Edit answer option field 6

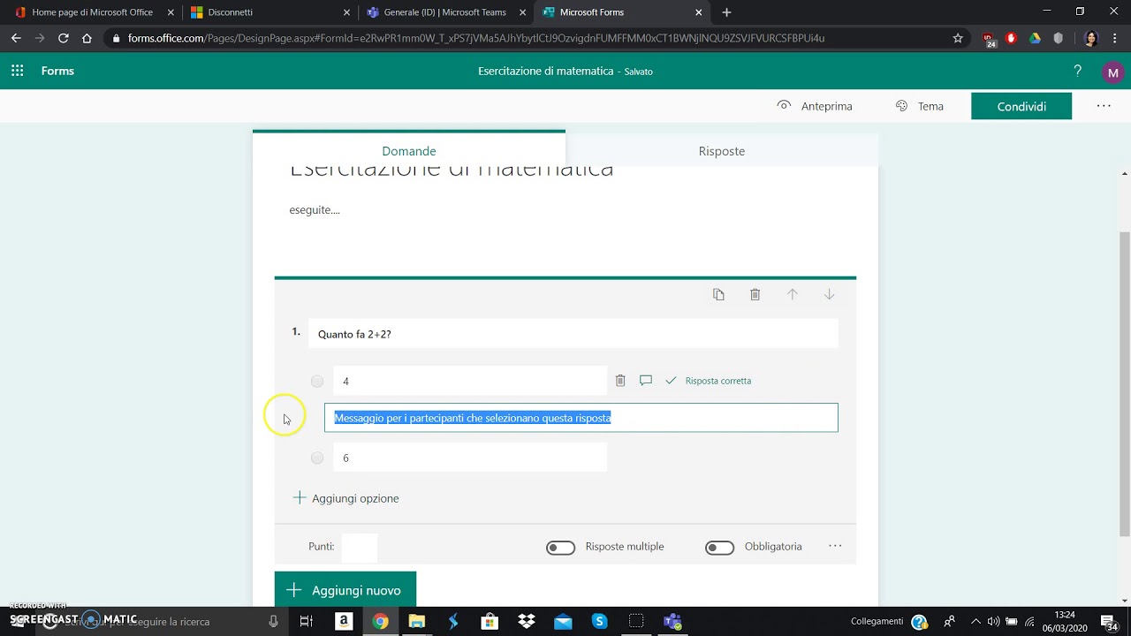pos(470,458)
